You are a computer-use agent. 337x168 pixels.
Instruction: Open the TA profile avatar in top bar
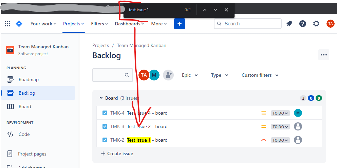pyautogui.click(x=330, y=24)
